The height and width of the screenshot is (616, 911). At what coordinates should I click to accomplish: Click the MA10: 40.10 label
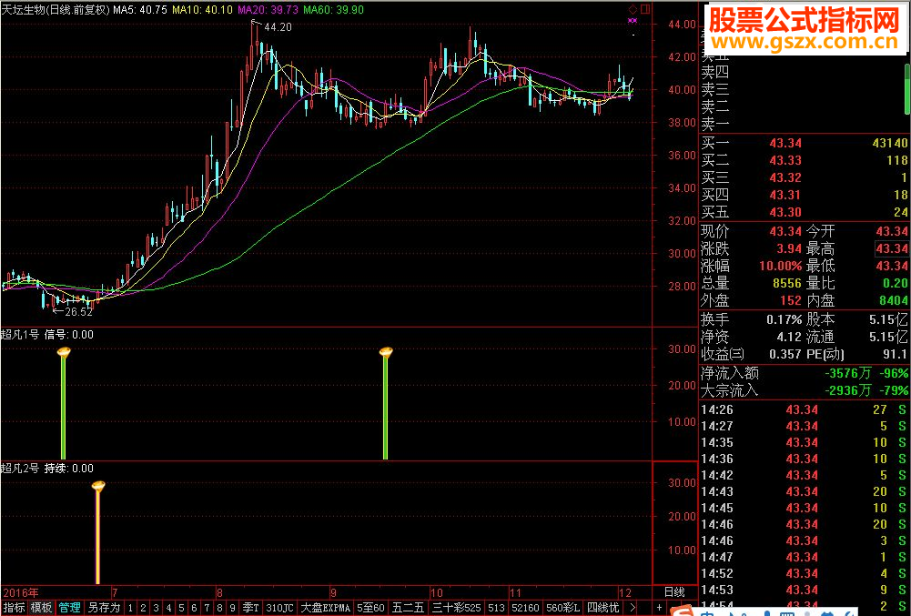pos(204,10)
